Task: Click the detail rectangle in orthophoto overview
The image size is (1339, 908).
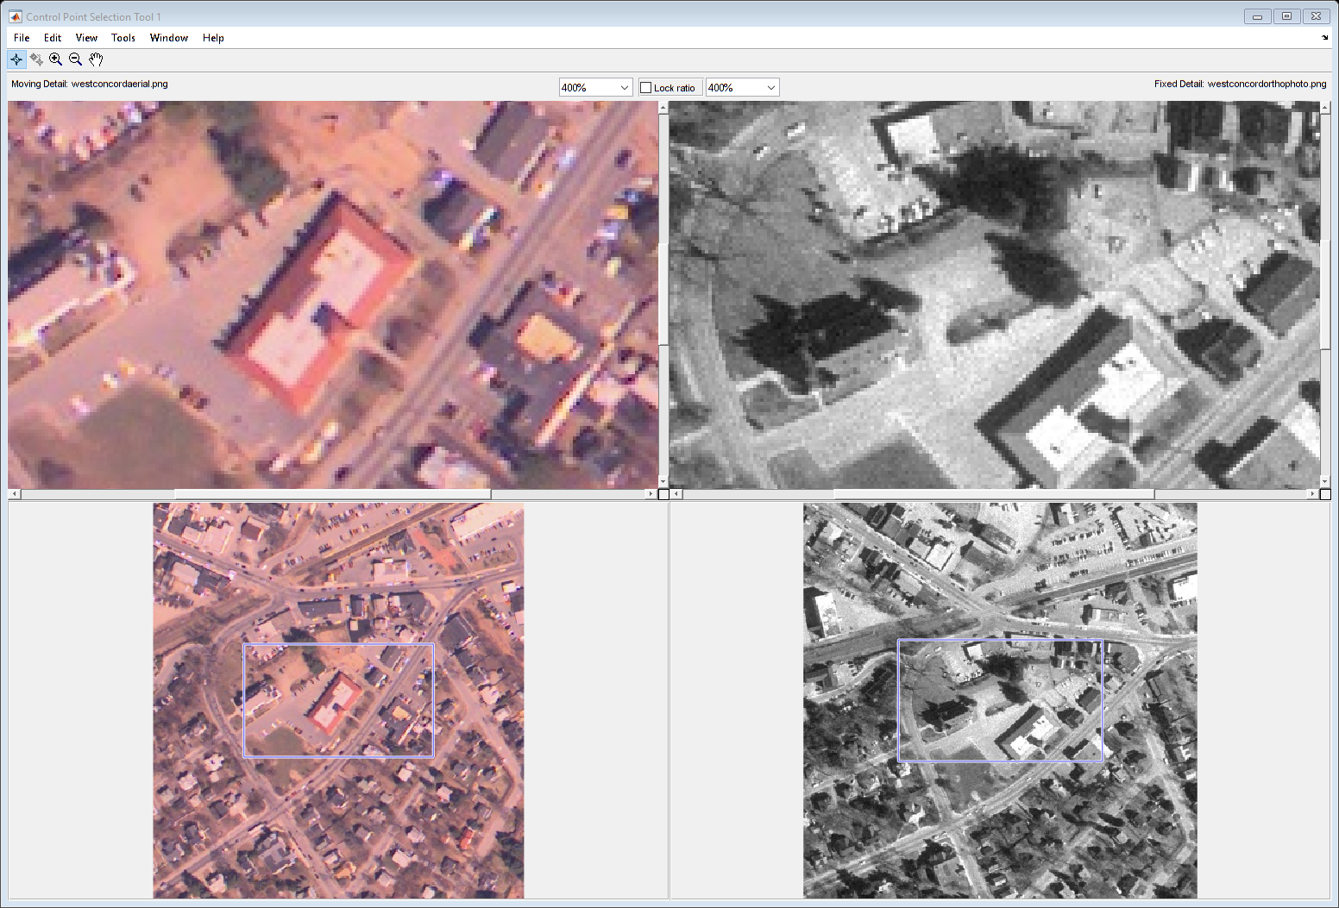Action: point(1000,700)
